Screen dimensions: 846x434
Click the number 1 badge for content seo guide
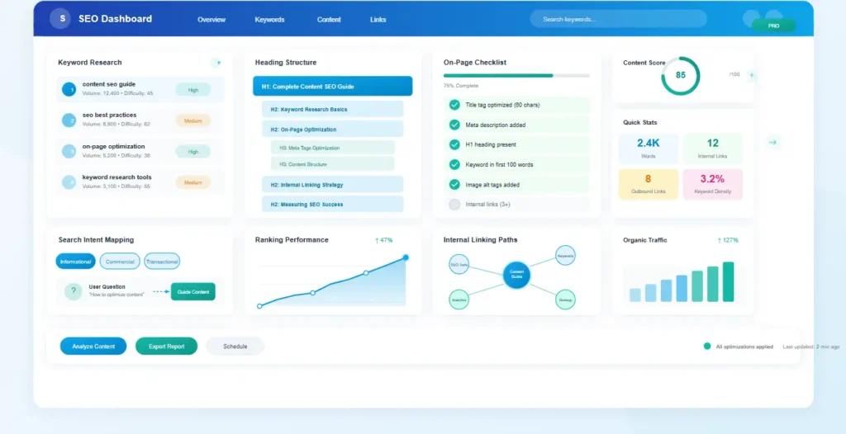coord(69,89)
